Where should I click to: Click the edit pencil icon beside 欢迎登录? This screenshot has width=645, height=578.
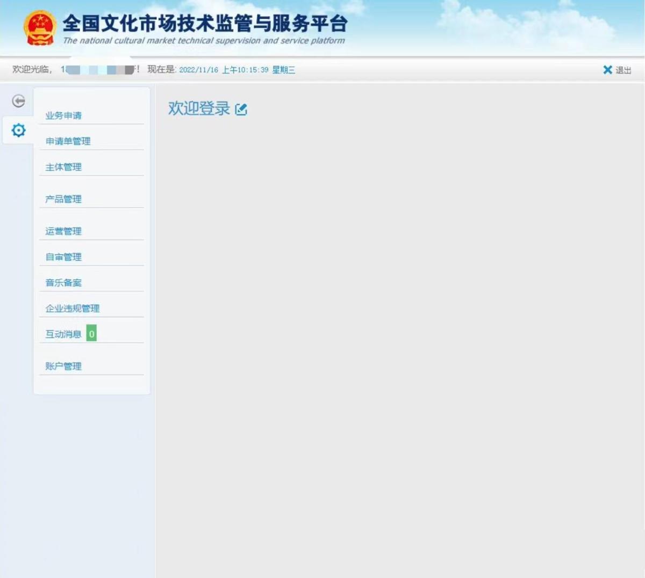click(x=241, y=109)
